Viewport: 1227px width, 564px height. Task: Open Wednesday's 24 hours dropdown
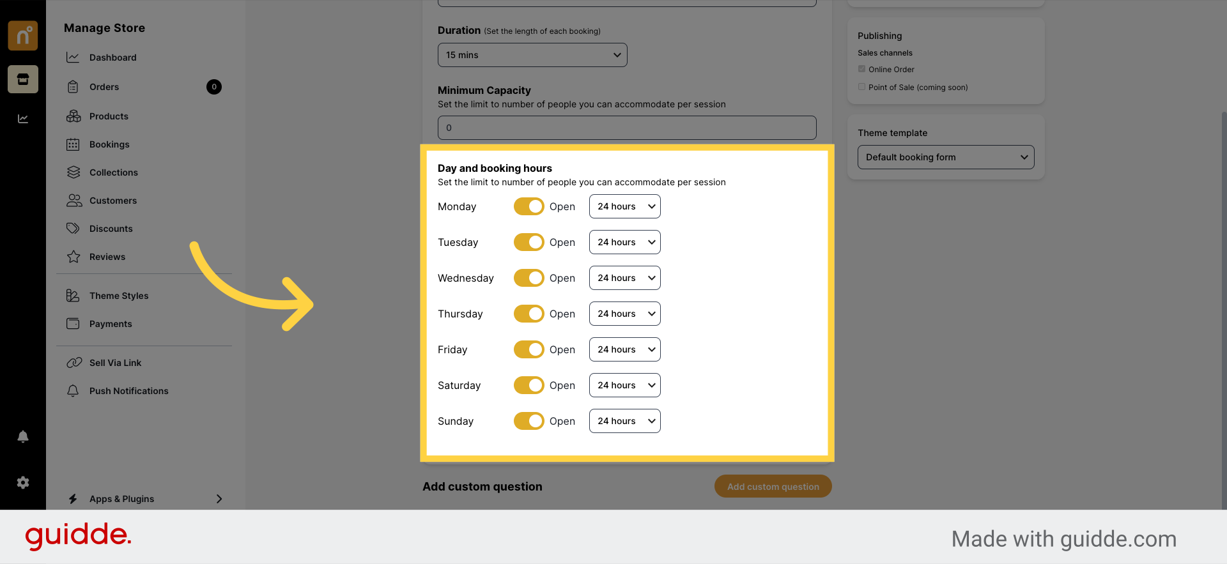[x=624, y=278]
